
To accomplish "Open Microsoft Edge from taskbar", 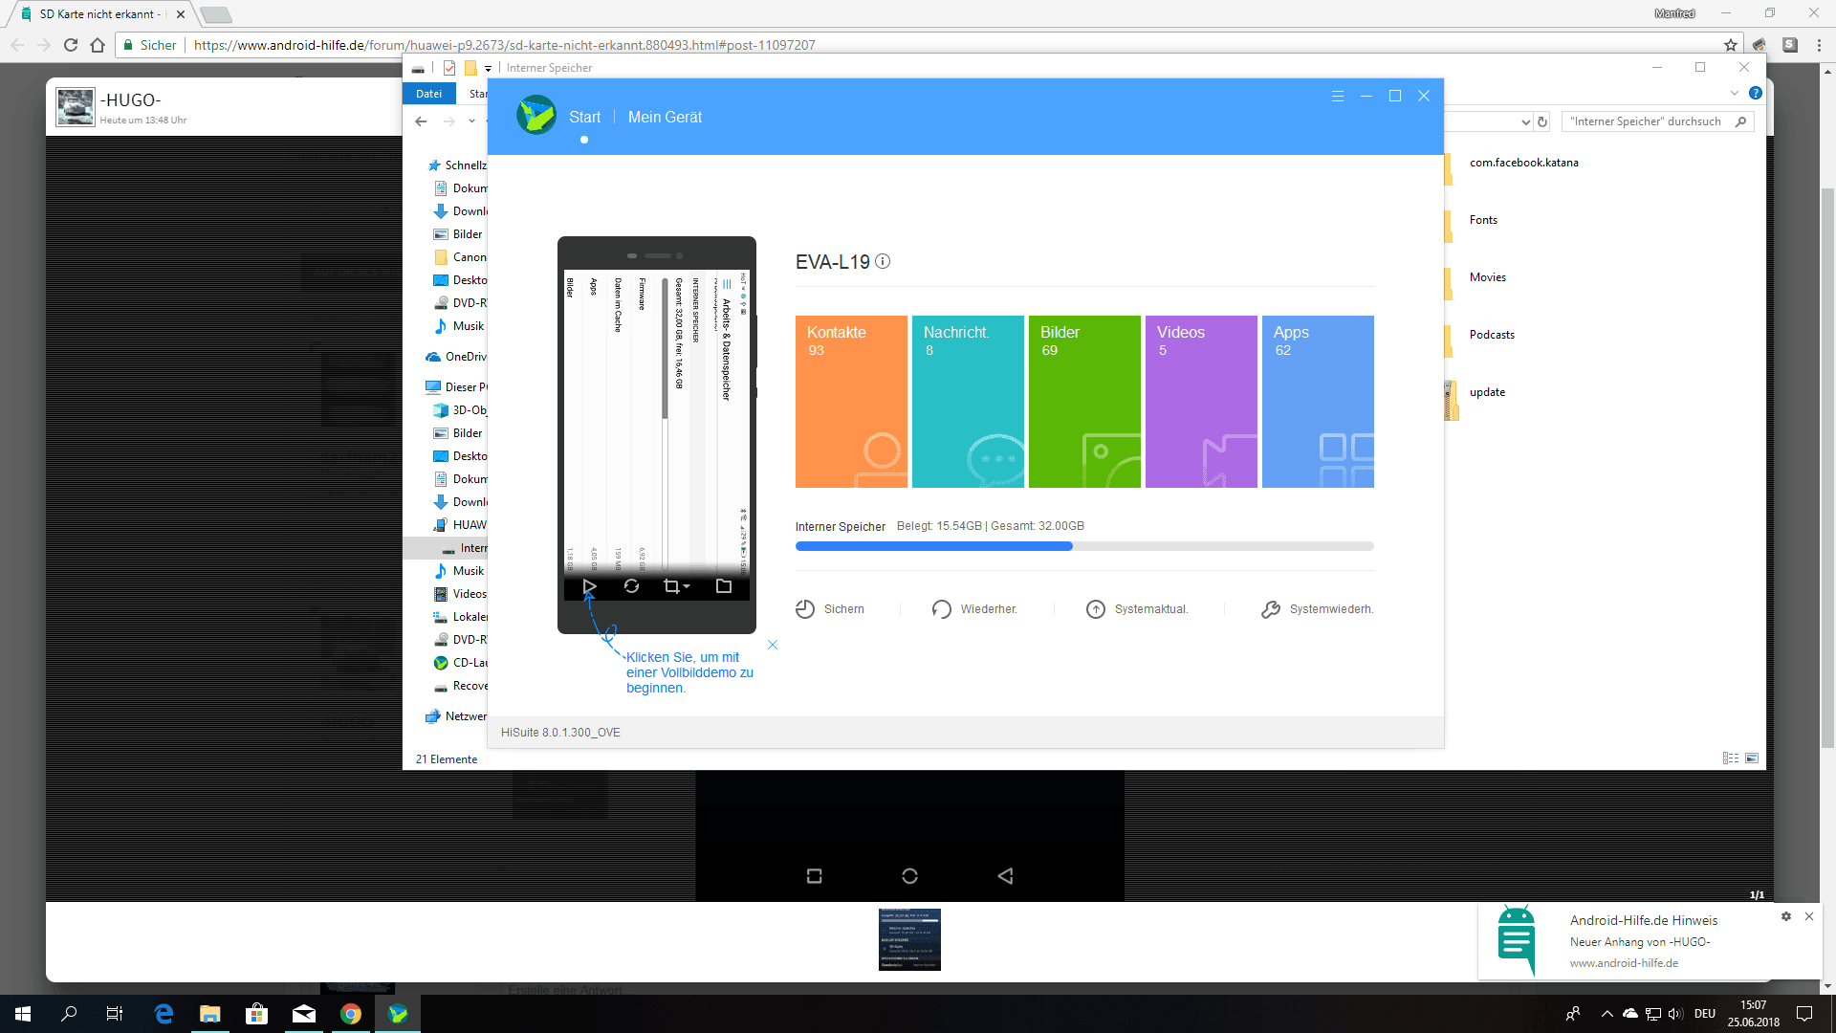I will click(164, 1014).
